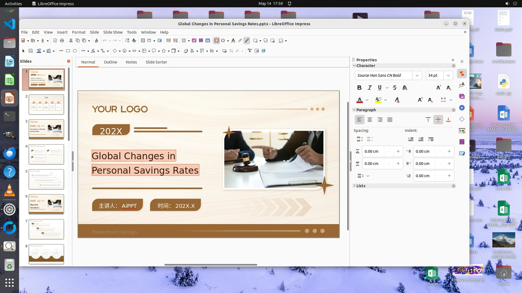Viewport: 522px width, 293px height.
Task: Switch to the Slide Sorter tab
Action: click(156, 62)
